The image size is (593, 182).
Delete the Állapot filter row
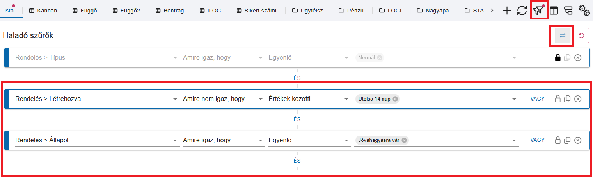[578, 140]
